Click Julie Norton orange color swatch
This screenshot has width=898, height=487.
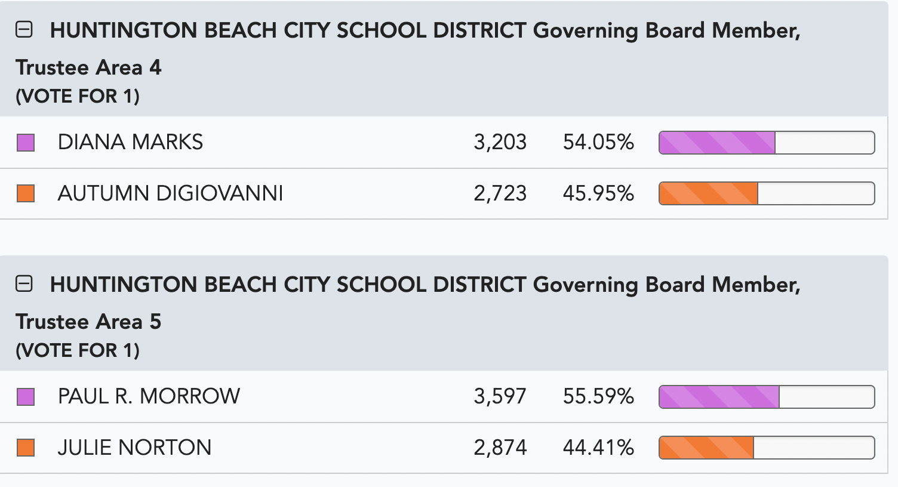pyautogui.click(x=26, y=448)
